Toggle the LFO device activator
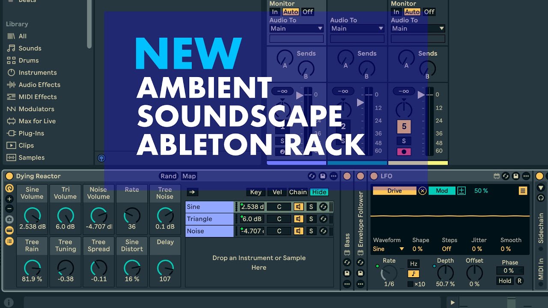This screenshot has height=308, width=548. tap(374, 176)
